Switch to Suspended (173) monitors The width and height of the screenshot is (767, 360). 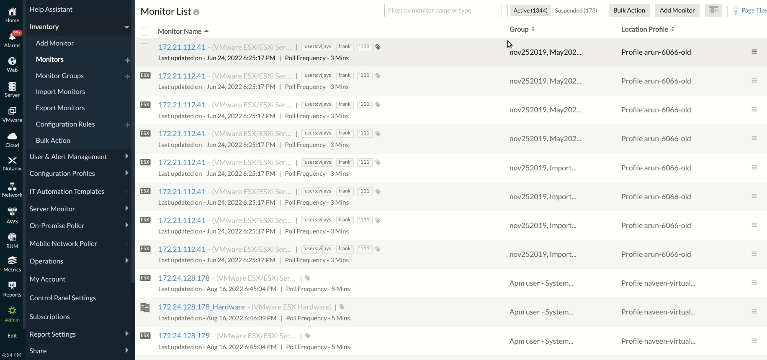pyautogui.click(x=576, y=10)
